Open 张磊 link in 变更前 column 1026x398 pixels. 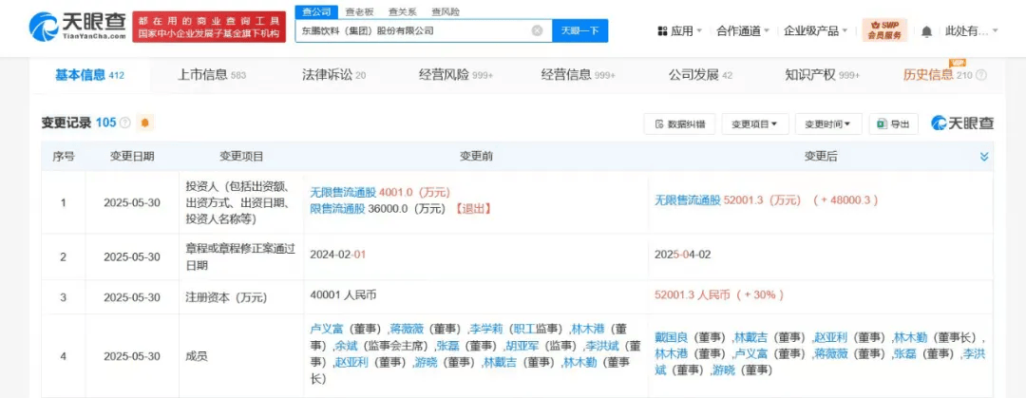point(447,345)
